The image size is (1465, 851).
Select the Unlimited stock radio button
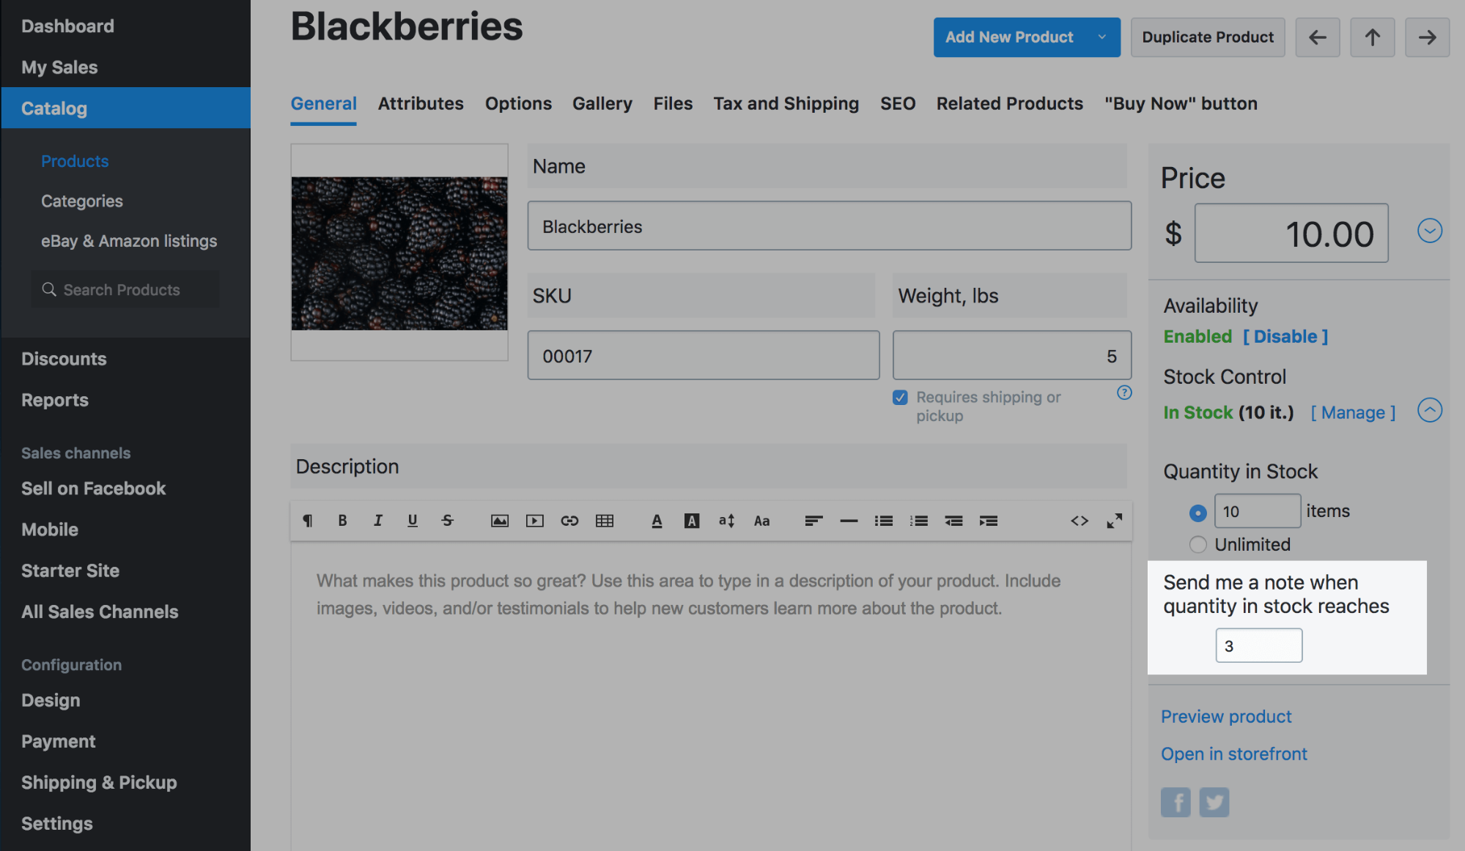1198,544
